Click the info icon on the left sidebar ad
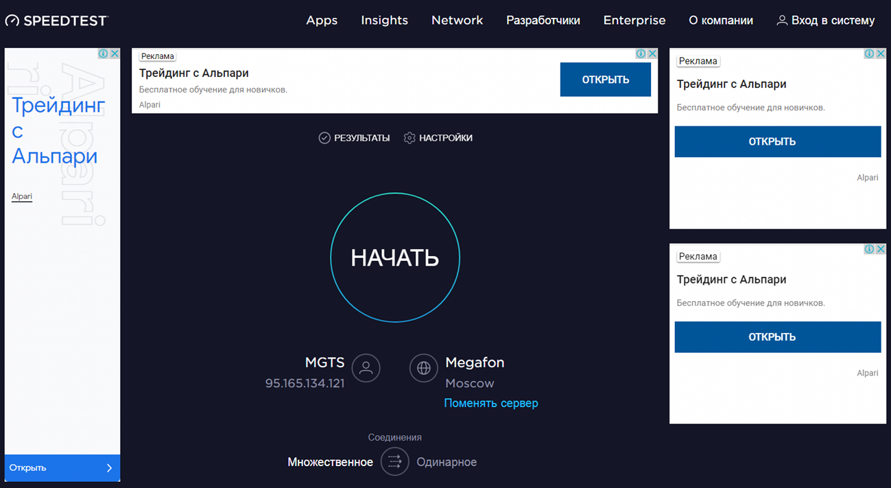891x488 pixels. (x=103, y=54)
